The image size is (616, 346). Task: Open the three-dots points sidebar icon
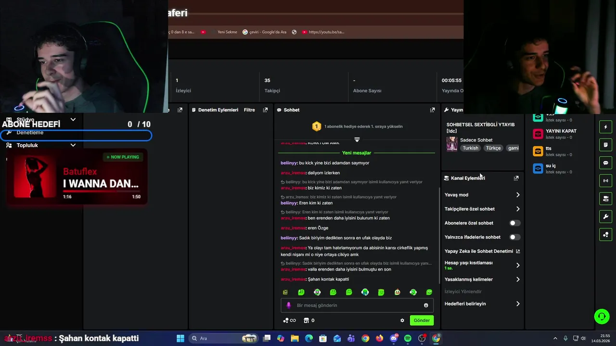pos(605,235)
